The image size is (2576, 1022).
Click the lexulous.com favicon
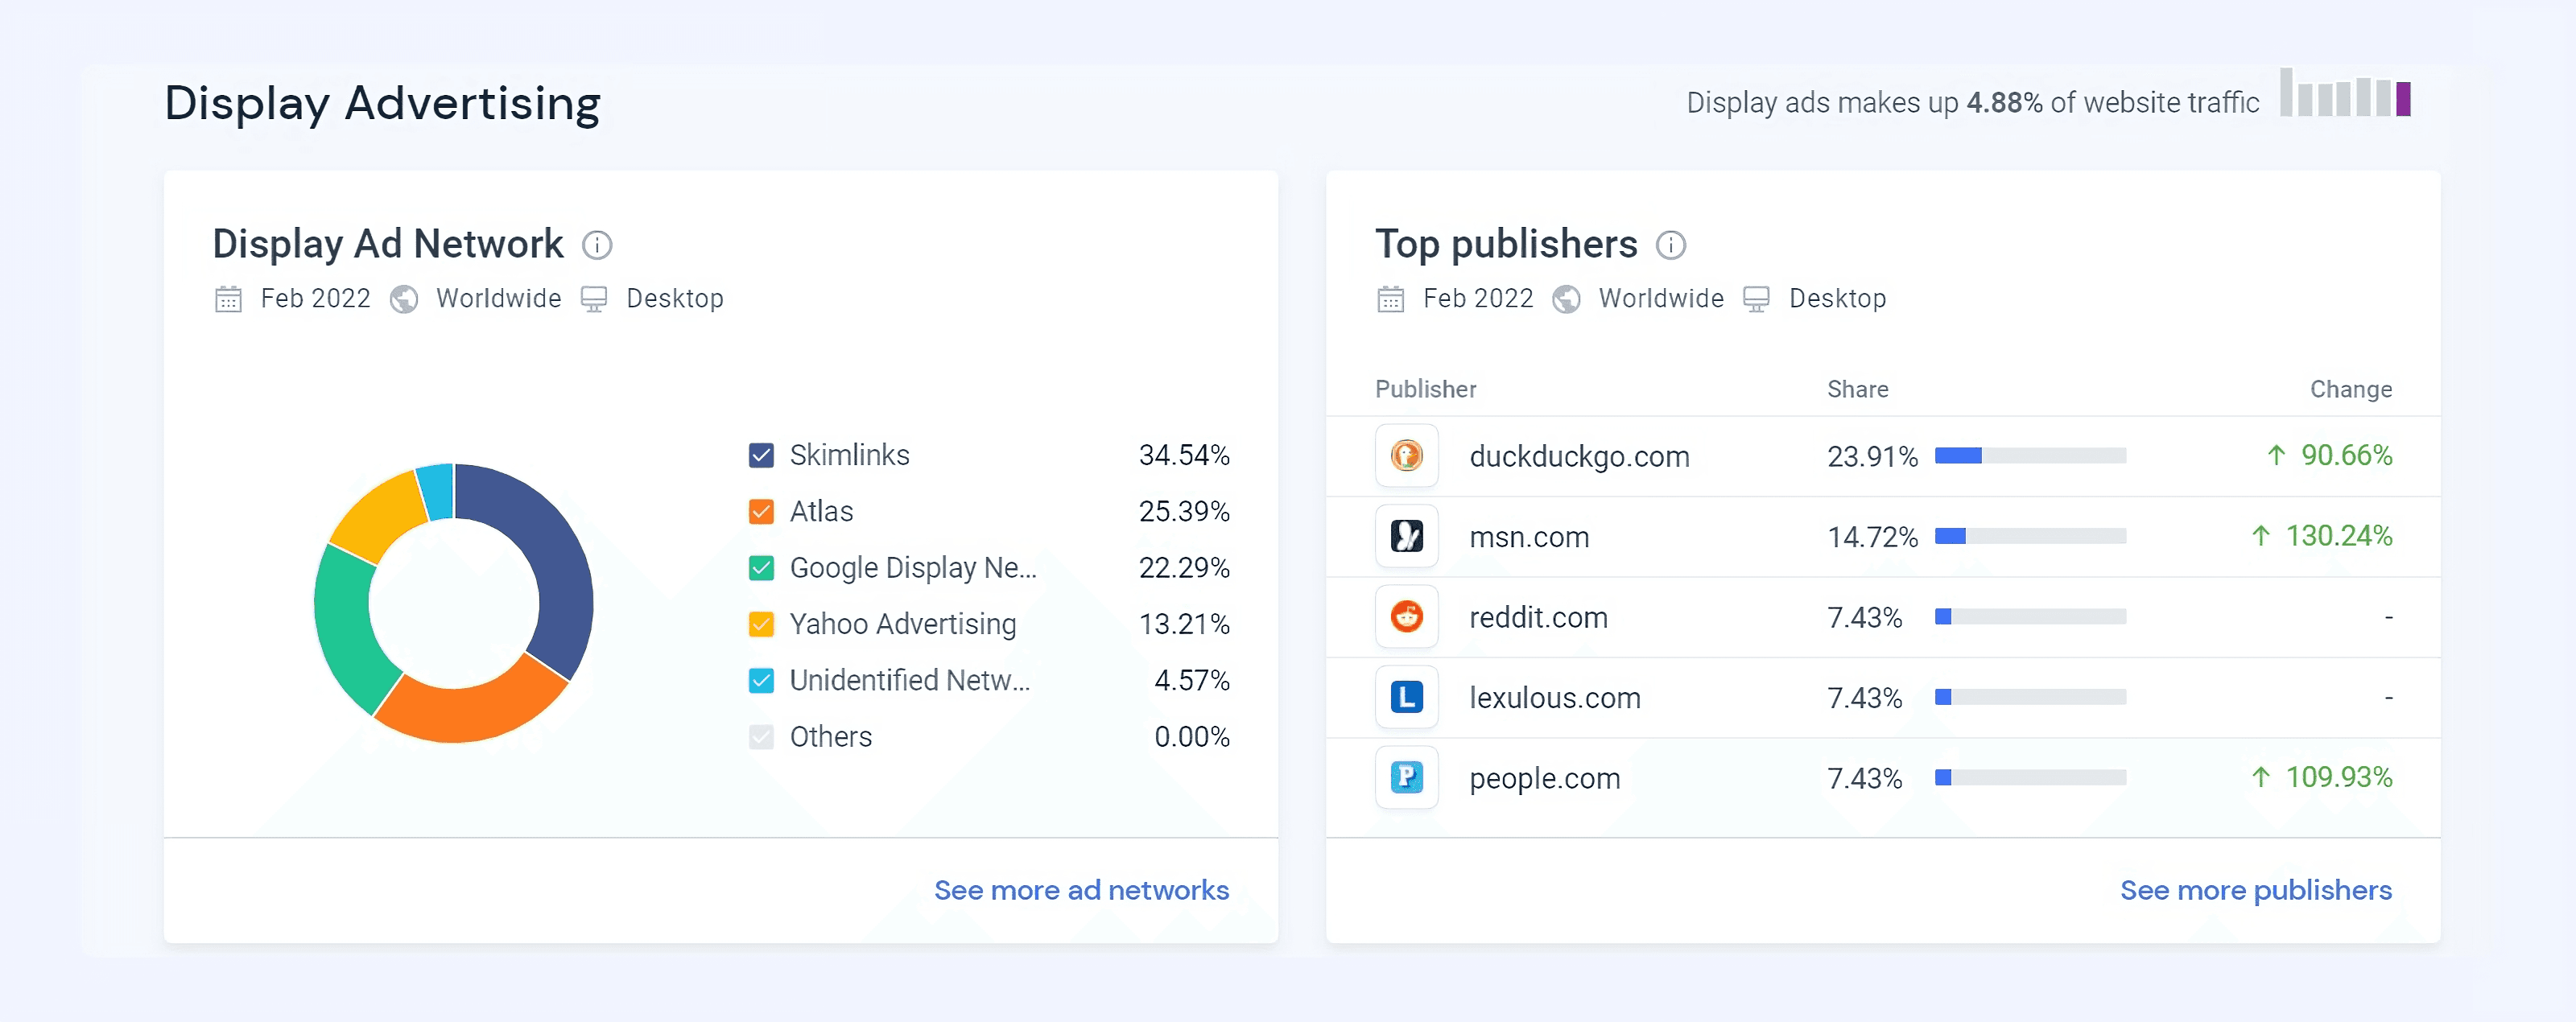tap(1406, 697)
